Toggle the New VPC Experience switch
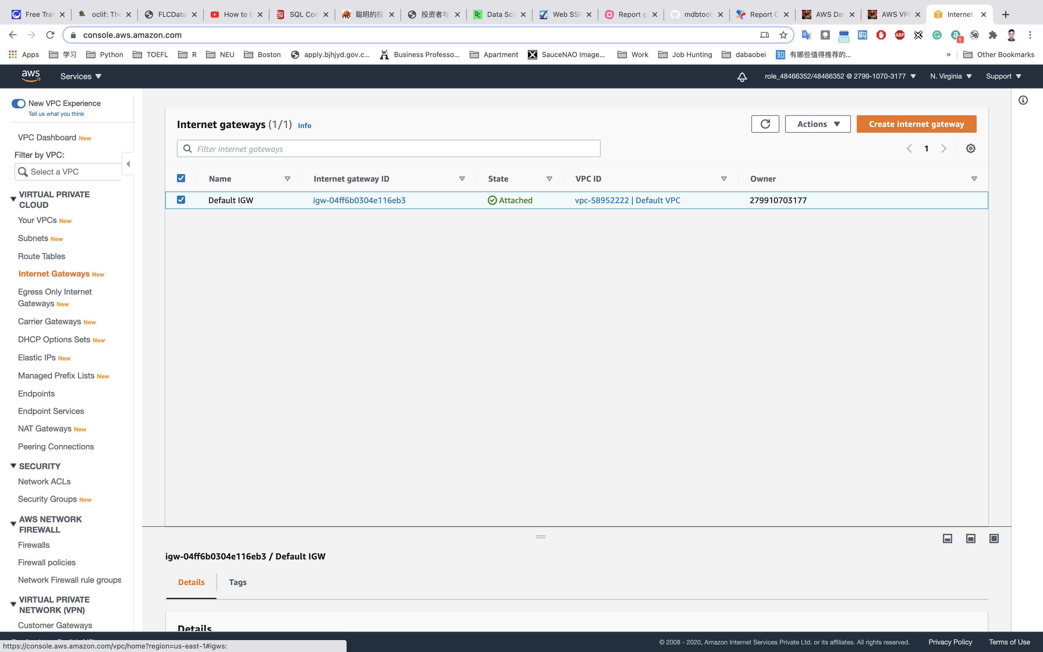Screen dimensions: 1043x652 19,104
